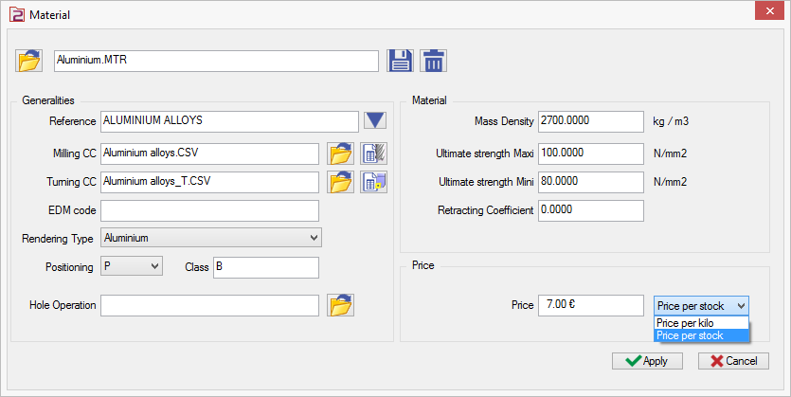Edit the Price value field
Viewport: 791px width, 397px height.
tap(590, 305)
